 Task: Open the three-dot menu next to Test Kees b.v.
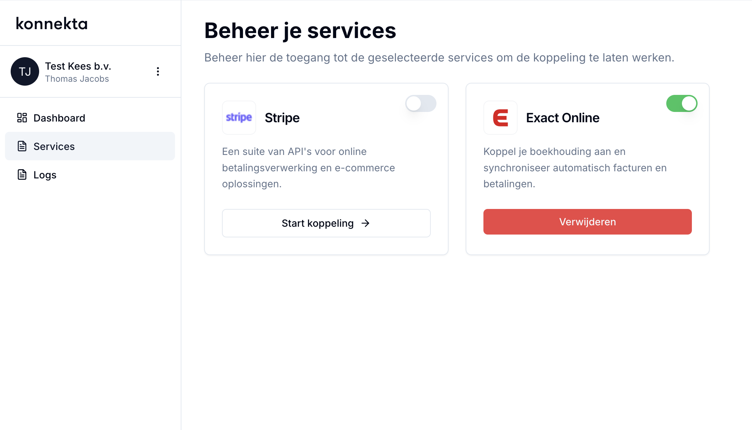[x=158, y=71]
